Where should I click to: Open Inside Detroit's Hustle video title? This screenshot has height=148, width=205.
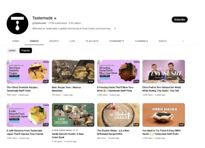pyautogui.click(x=68, y=136)
